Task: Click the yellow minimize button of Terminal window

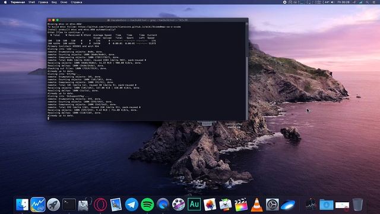Action: click(53, 20)
